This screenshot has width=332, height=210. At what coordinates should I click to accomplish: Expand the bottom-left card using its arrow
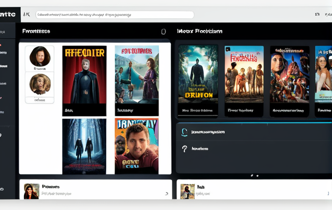point(166,193)
